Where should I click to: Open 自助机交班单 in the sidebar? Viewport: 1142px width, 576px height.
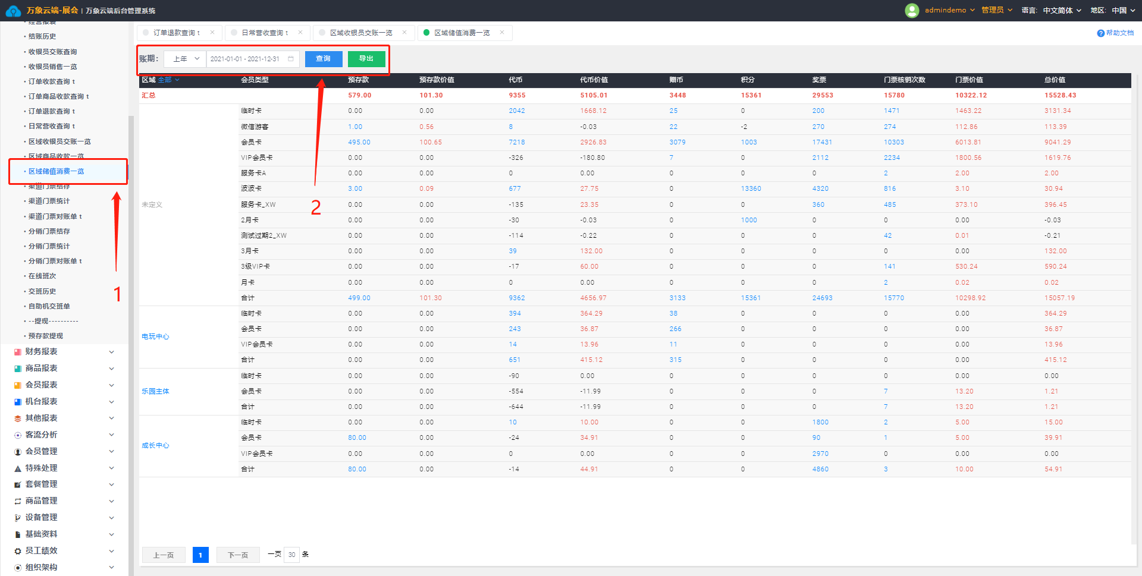(49, 306)
